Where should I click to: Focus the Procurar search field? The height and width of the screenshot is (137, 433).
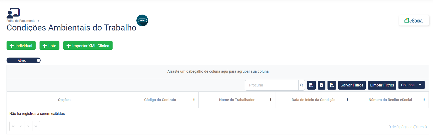pos(272,85)
